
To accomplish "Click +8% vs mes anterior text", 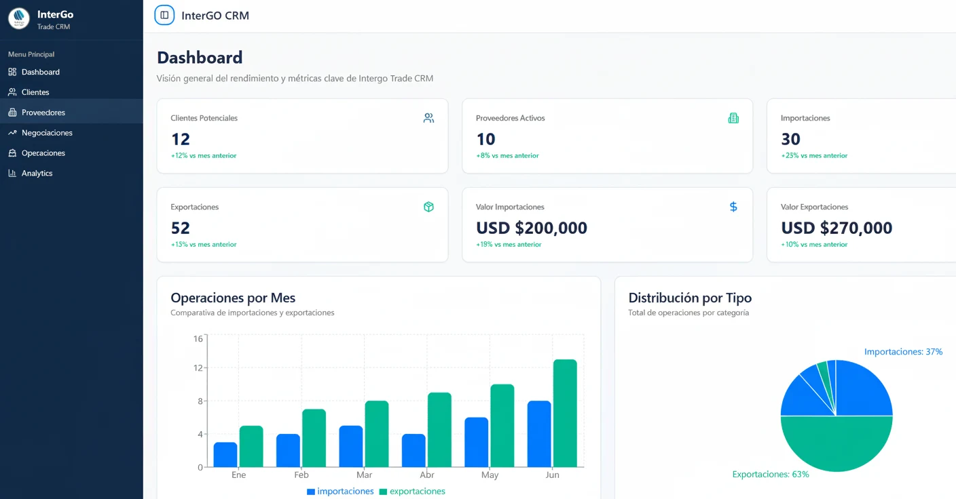I will [507, 156].
